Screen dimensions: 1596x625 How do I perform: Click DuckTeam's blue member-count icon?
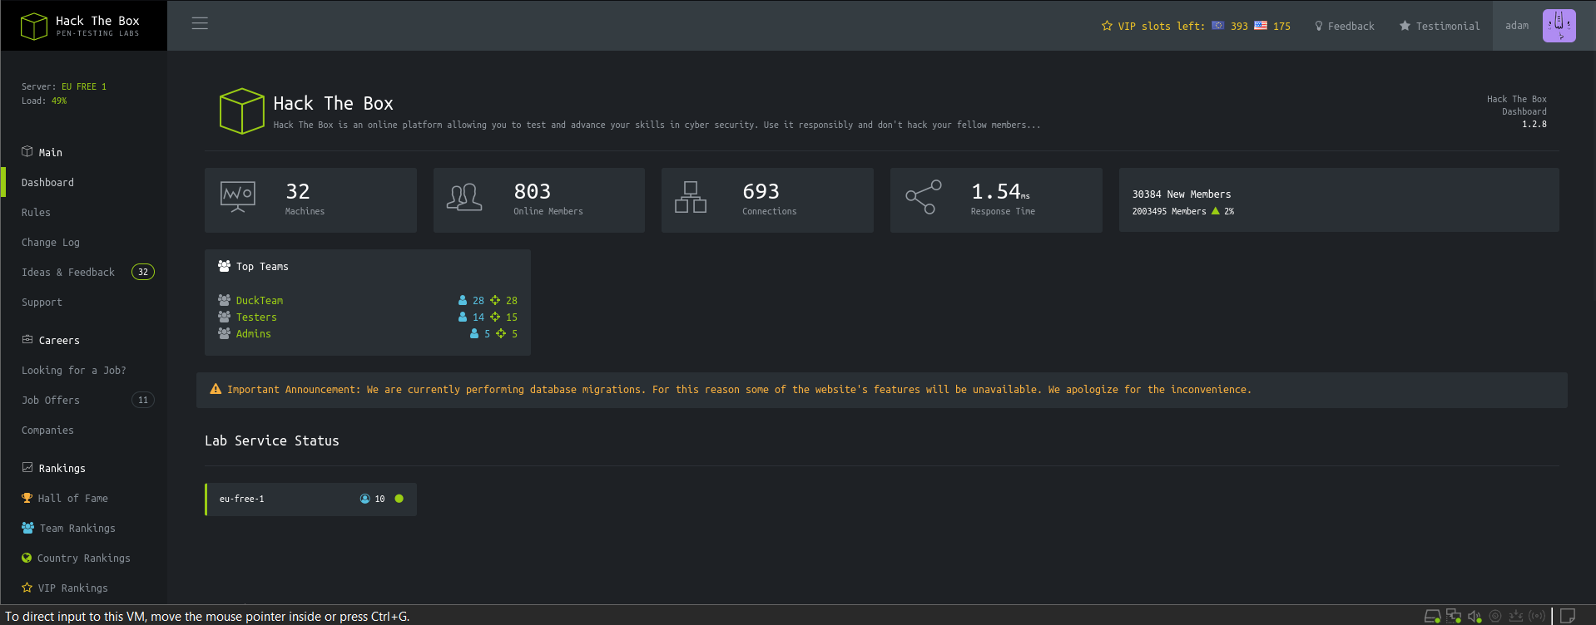point(463,300)
